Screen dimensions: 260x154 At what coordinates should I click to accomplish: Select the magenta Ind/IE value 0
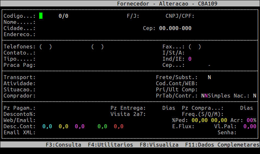coord(190,59)
